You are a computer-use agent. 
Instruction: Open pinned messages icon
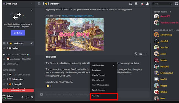click(x=142, y=4)
